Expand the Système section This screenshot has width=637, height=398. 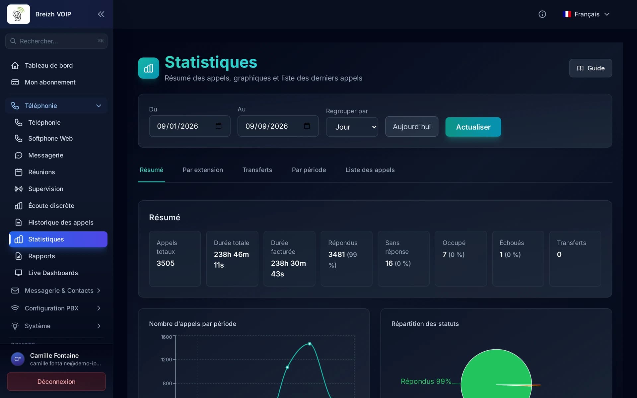[99, 326]
